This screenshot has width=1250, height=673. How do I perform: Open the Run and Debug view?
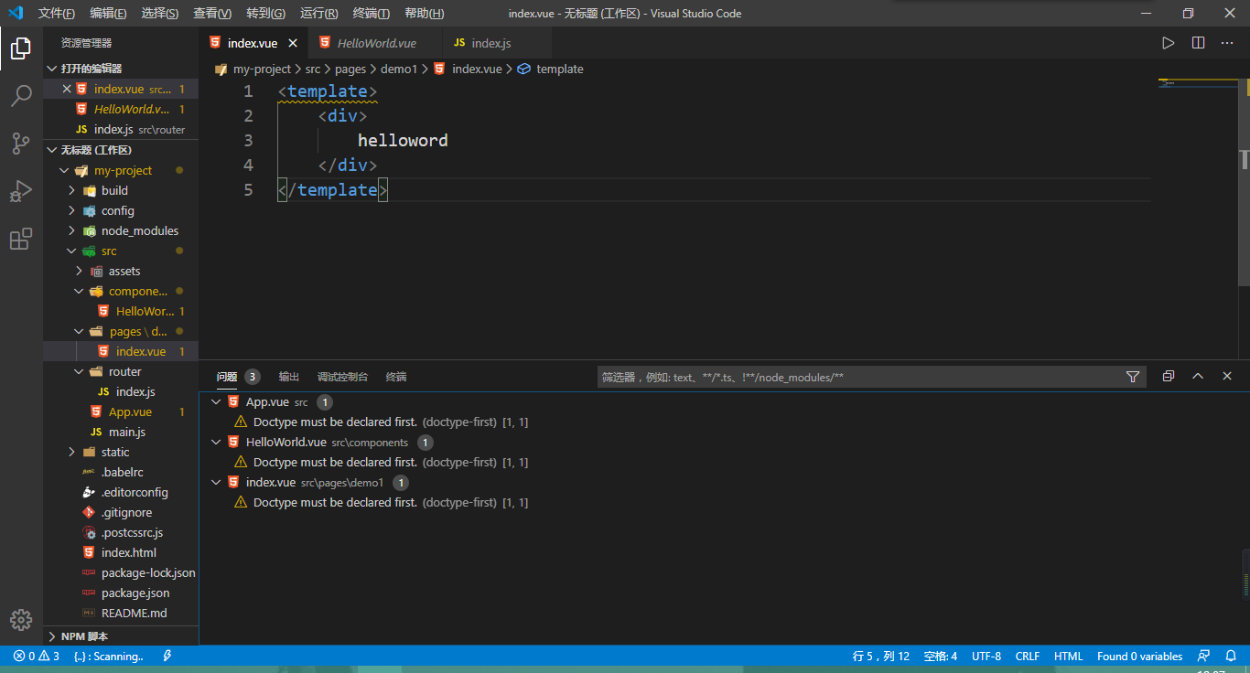[21, 191]
